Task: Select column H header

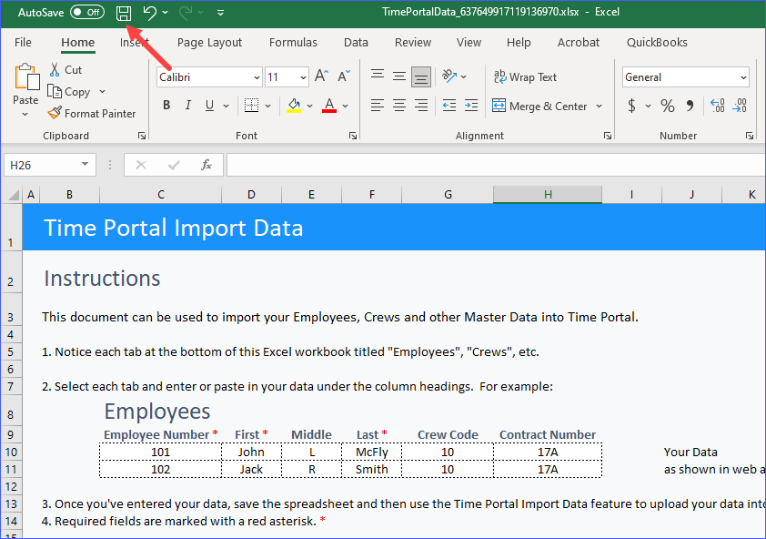Action: pyautogui.click(x=548, y=195)
